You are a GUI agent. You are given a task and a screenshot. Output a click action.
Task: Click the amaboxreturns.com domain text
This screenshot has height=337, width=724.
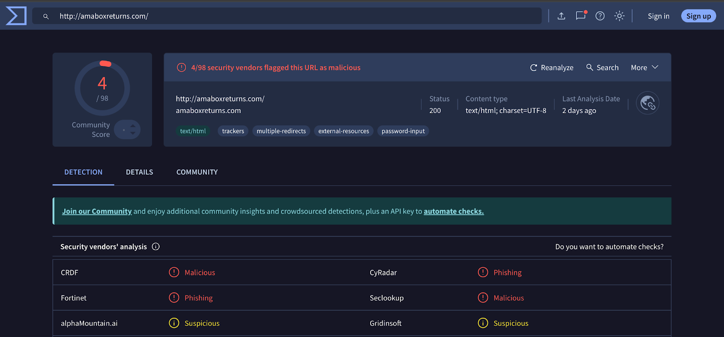pyautogui.click(x=208, y=110)
